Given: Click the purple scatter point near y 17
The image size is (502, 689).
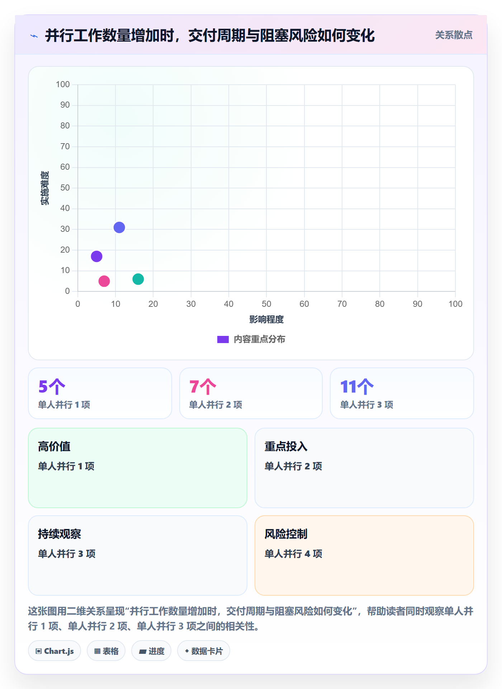Looking at the screenshot, I should pos(96,256).
